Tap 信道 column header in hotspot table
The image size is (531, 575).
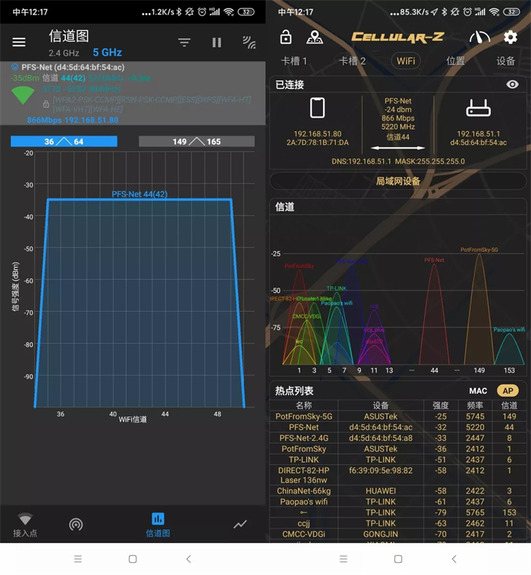[509, 405]
